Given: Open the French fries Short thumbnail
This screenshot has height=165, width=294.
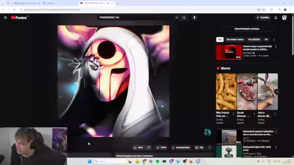Looking at the screenshot, I should pos(226,92).
